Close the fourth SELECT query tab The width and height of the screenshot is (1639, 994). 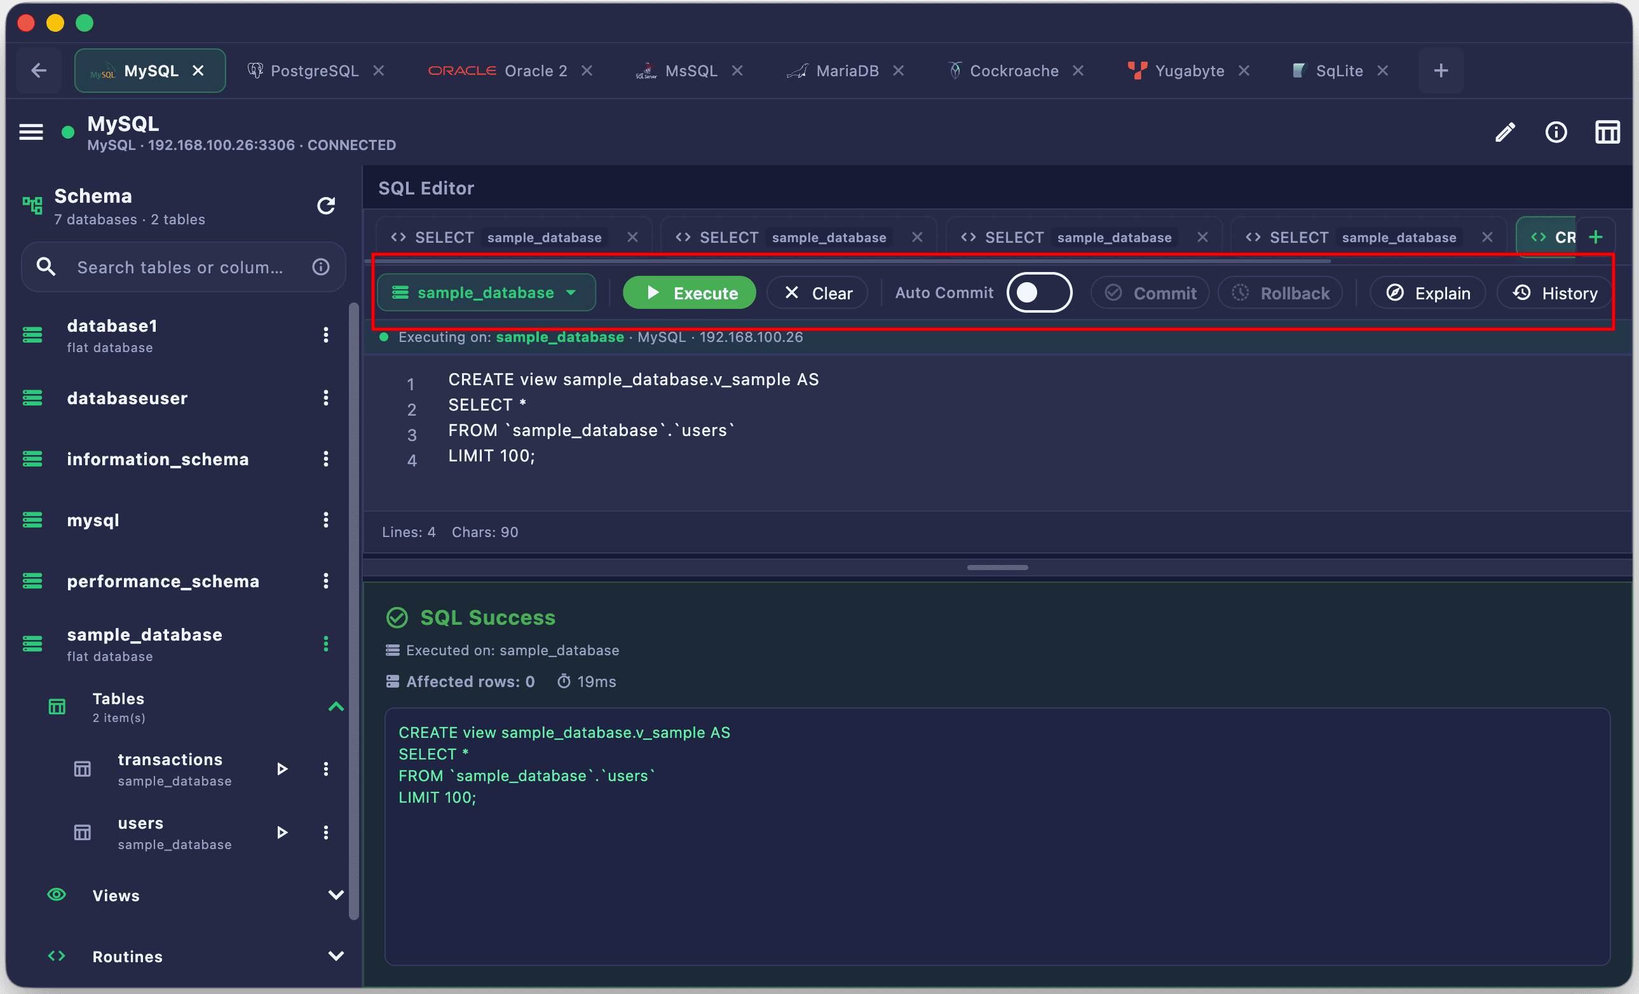pos(1487,238)
